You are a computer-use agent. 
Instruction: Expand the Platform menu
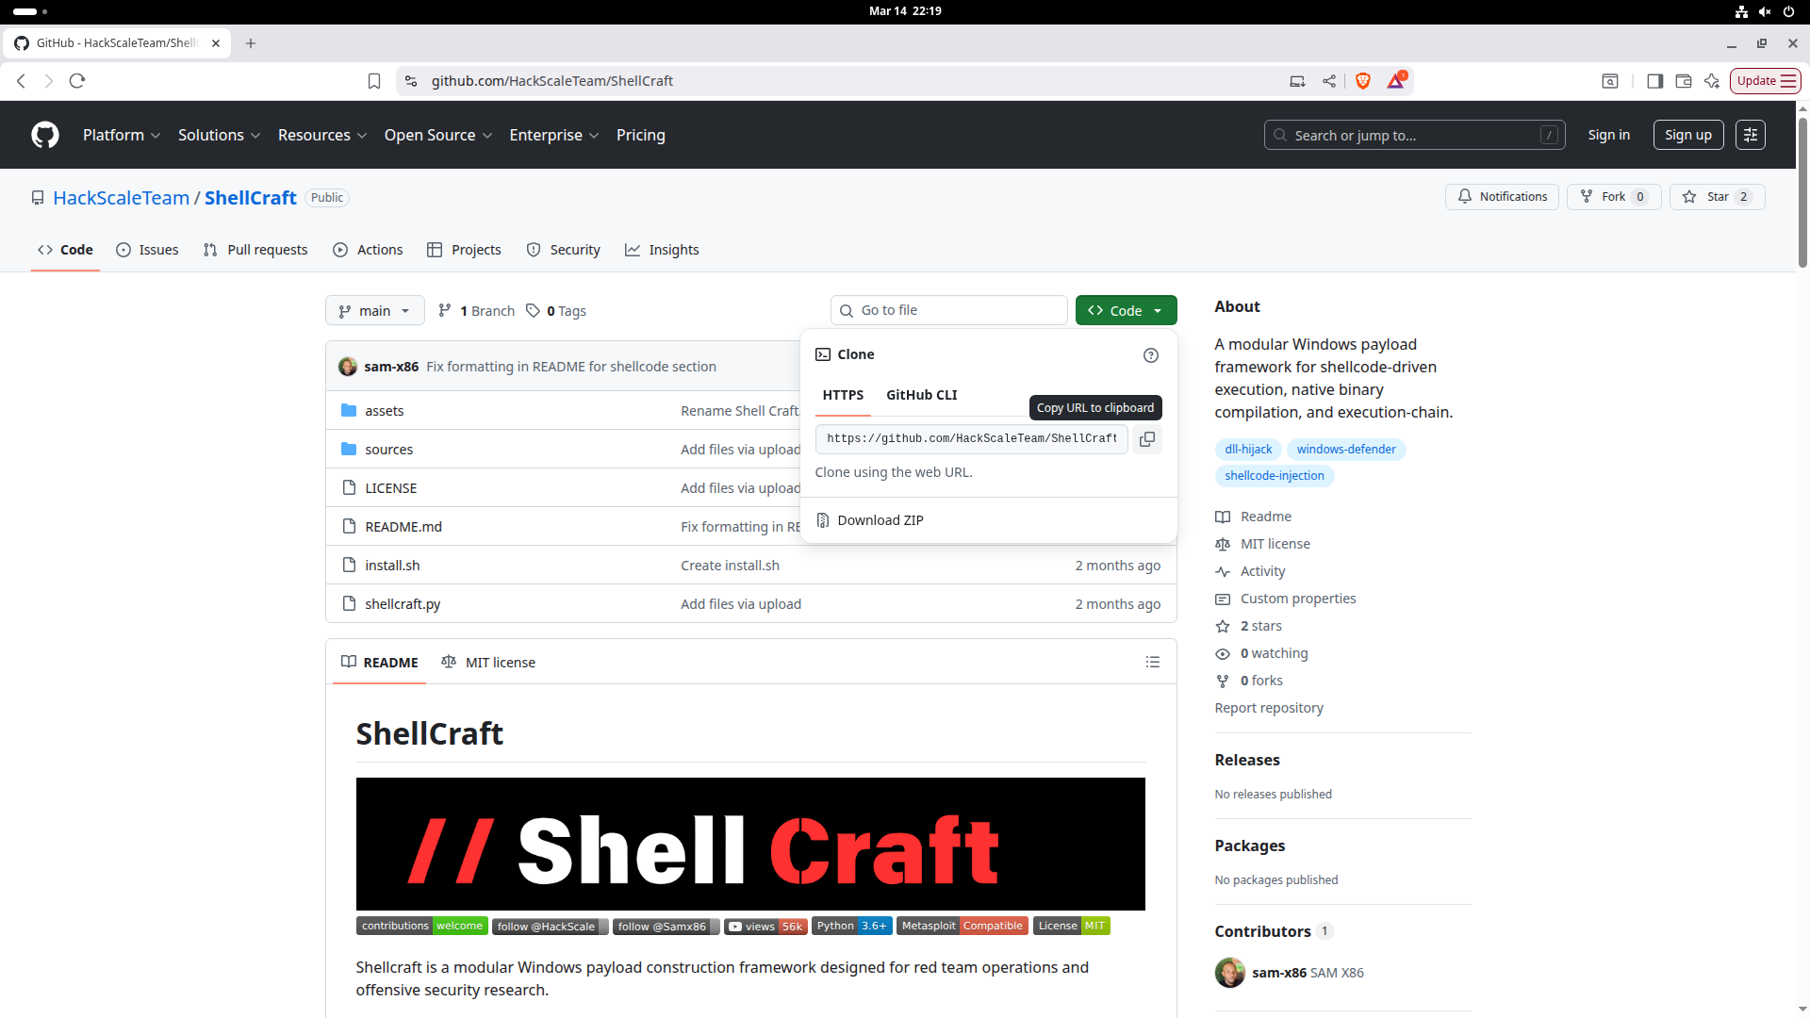(122, 135)
